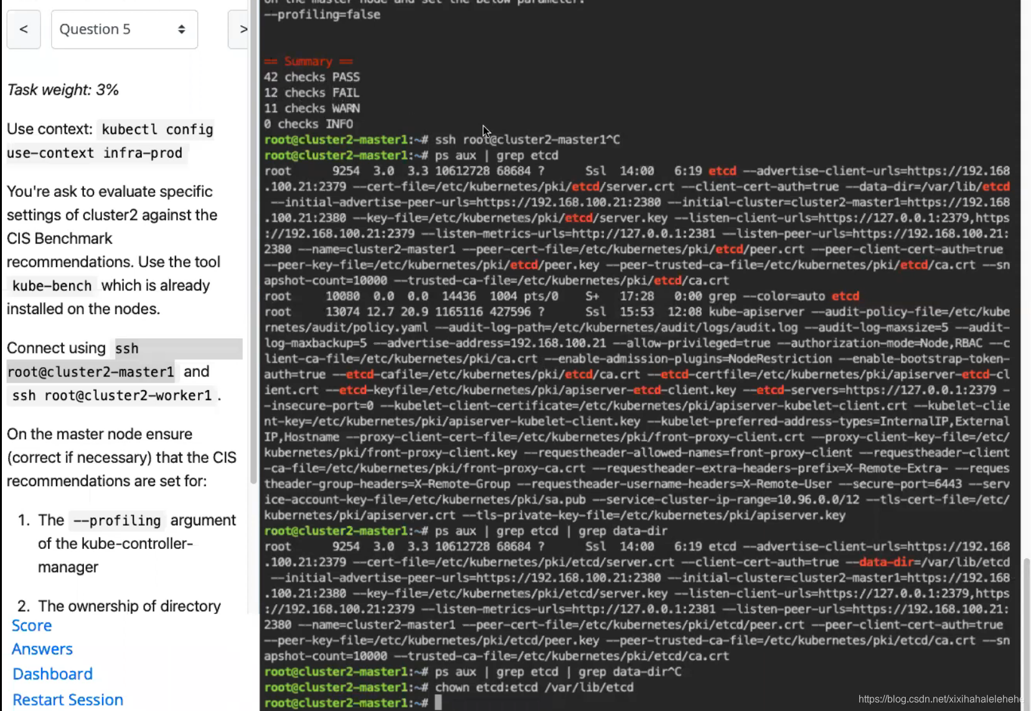Click the red '== Summary ==' heading
The width and height of the screenshot is (1031, 711).
(x=309, y=61)
